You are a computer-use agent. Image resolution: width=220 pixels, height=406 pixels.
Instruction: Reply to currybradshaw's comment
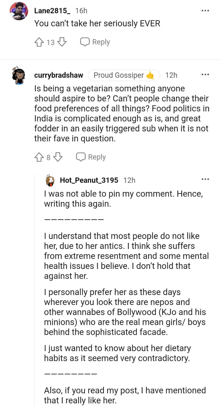pos(97,157)
